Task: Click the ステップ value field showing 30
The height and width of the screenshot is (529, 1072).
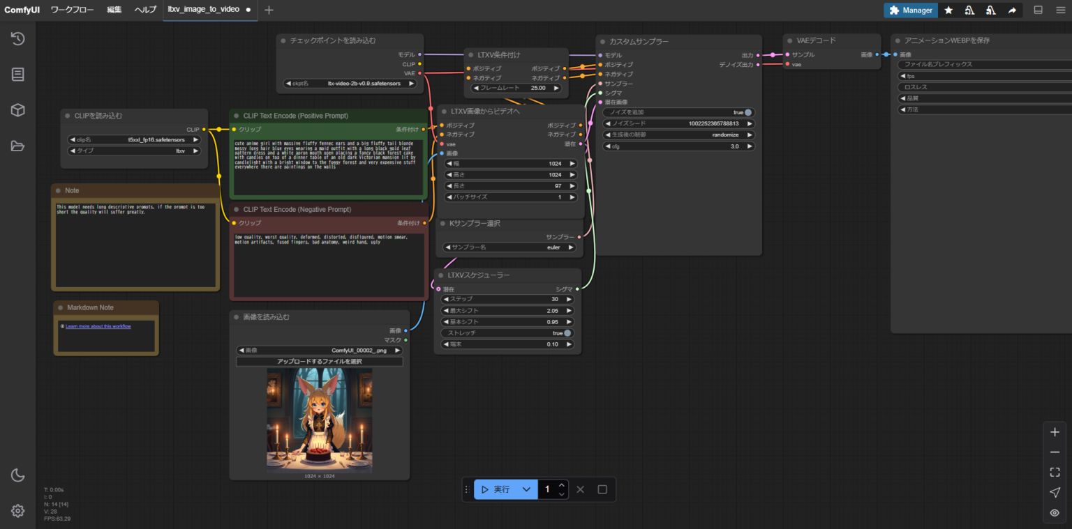Action: point(507,299)
